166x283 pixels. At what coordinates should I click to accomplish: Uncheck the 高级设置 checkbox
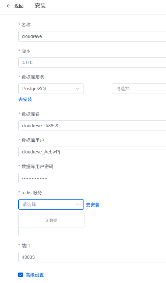coord(21,275)
